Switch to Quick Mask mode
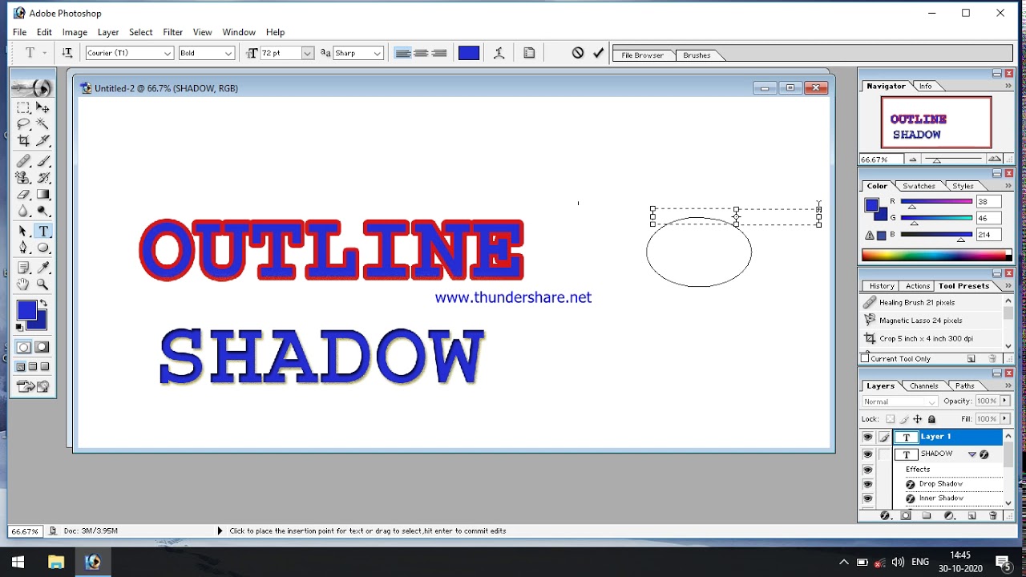 coord(42,347)
